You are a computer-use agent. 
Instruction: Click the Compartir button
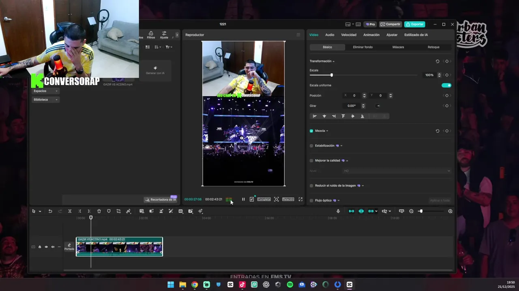point(390,24)
